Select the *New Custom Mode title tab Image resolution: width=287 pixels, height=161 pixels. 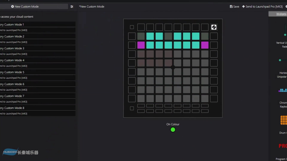click(92, 7)
